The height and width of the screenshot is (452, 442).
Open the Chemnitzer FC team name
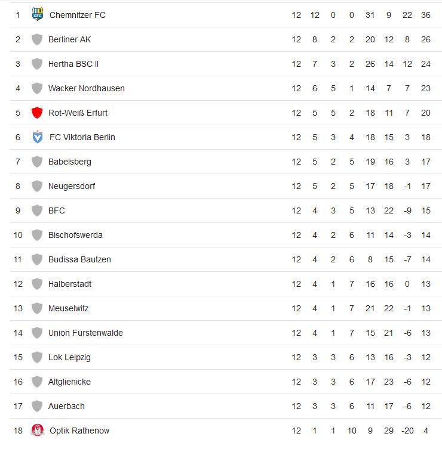coord(77,15)
